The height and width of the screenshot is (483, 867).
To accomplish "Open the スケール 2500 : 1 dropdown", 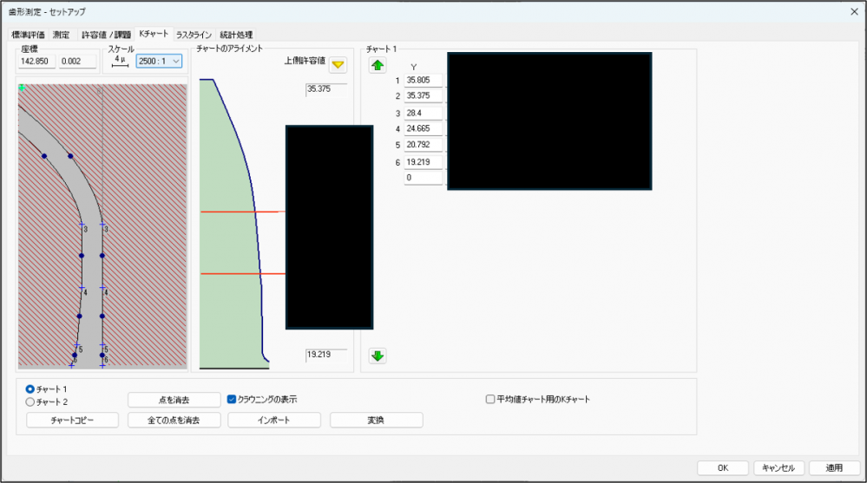I will coord(159,61).
